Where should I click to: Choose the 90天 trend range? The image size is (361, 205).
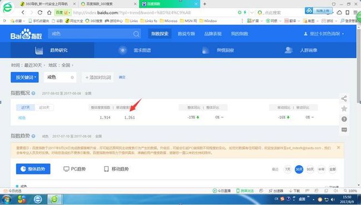pyautogui.click(x=310, y=170)
